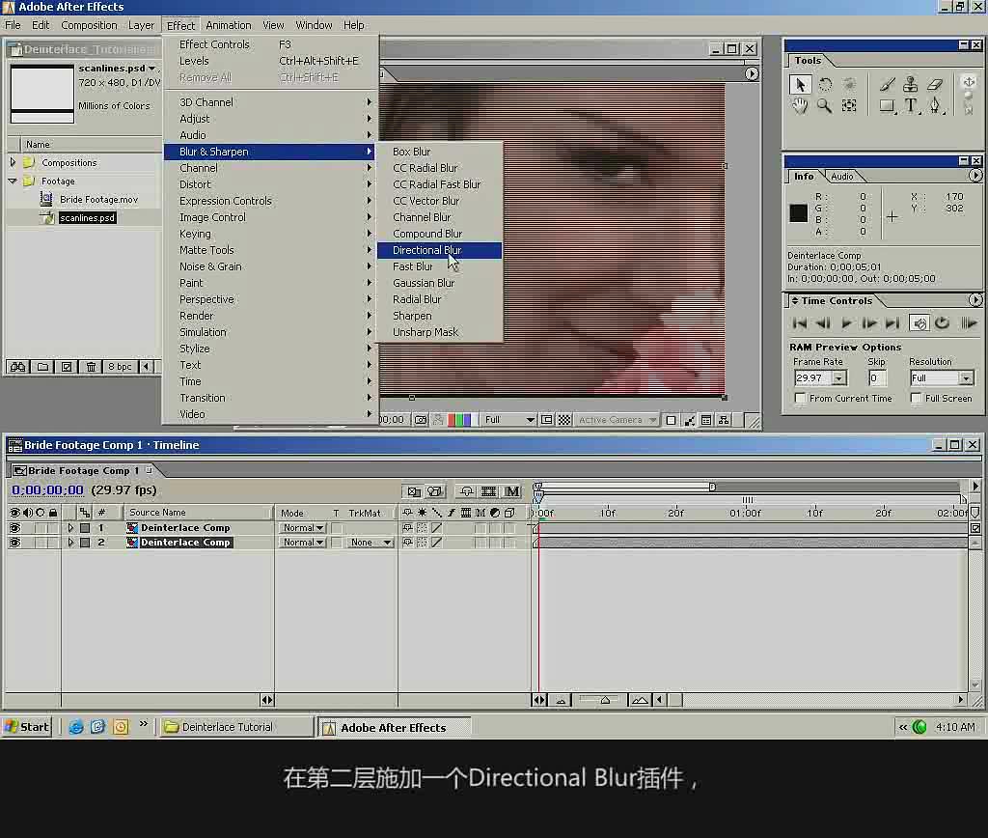Select the Selection arrow tool

(800, 85)
